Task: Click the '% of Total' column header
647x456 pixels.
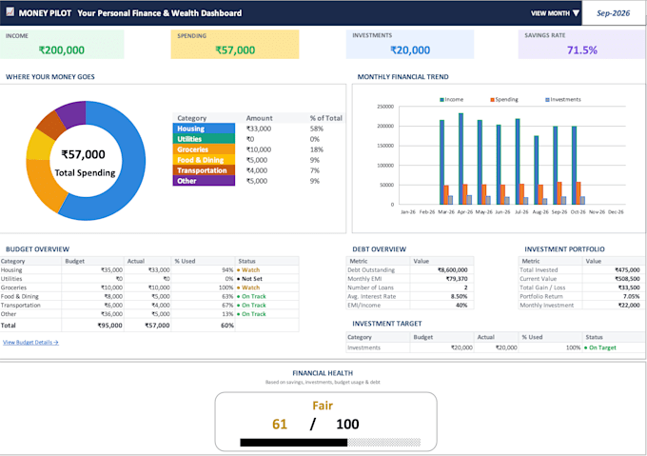Action: click(326, 118)
